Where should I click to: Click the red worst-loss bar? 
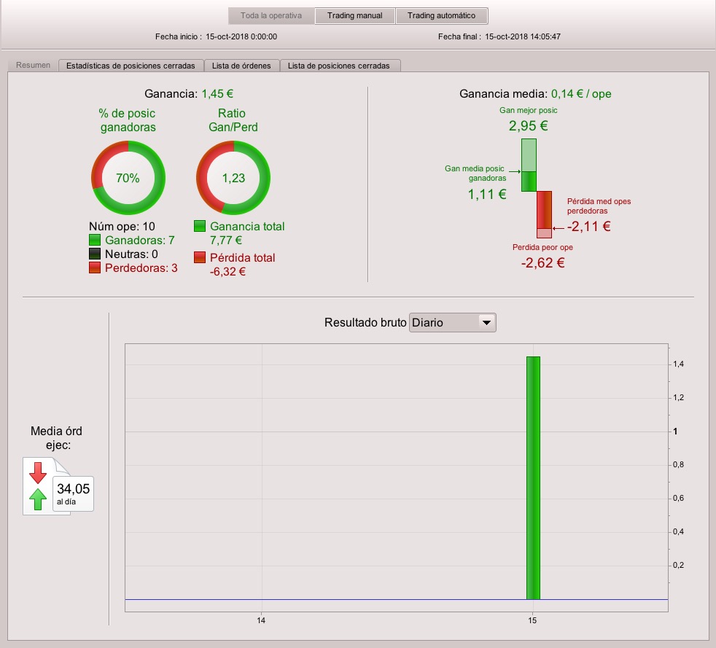coord(545,214)
